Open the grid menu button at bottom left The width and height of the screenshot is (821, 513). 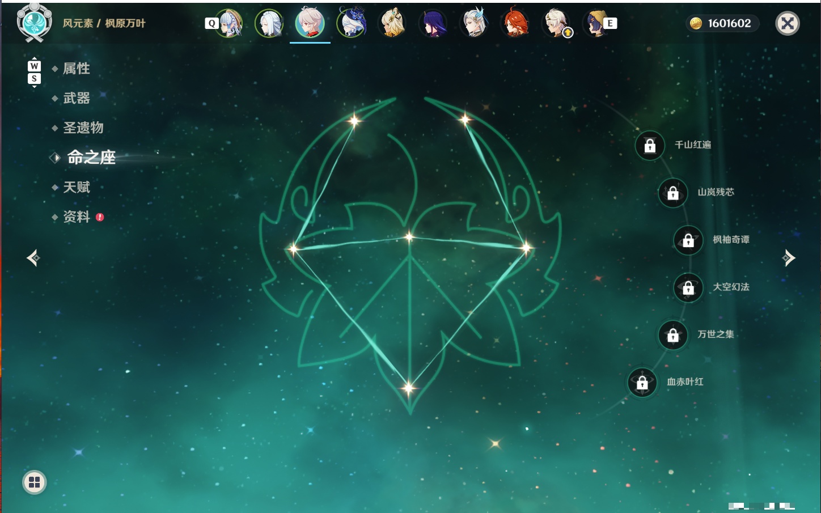pyautogui.click(x=35, y=482)
